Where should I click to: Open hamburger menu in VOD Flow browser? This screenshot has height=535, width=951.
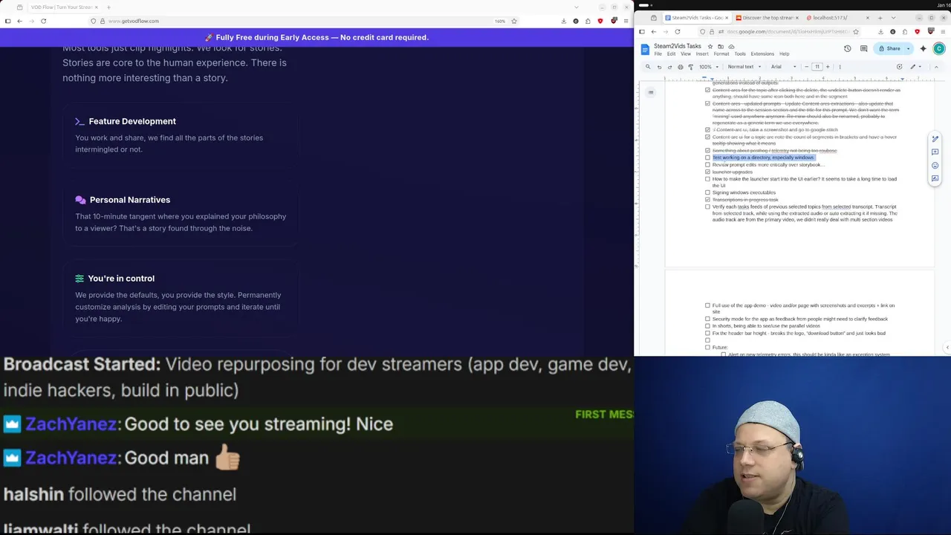point(626,21)
